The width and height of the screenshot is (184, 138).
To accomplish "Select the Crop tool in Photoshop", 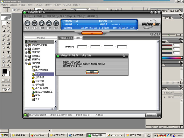I will click(4, 31).
